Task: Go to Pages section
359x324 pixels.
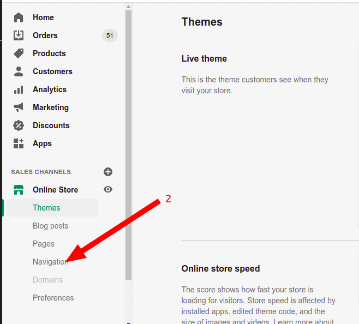Action: tap(44, 244)
